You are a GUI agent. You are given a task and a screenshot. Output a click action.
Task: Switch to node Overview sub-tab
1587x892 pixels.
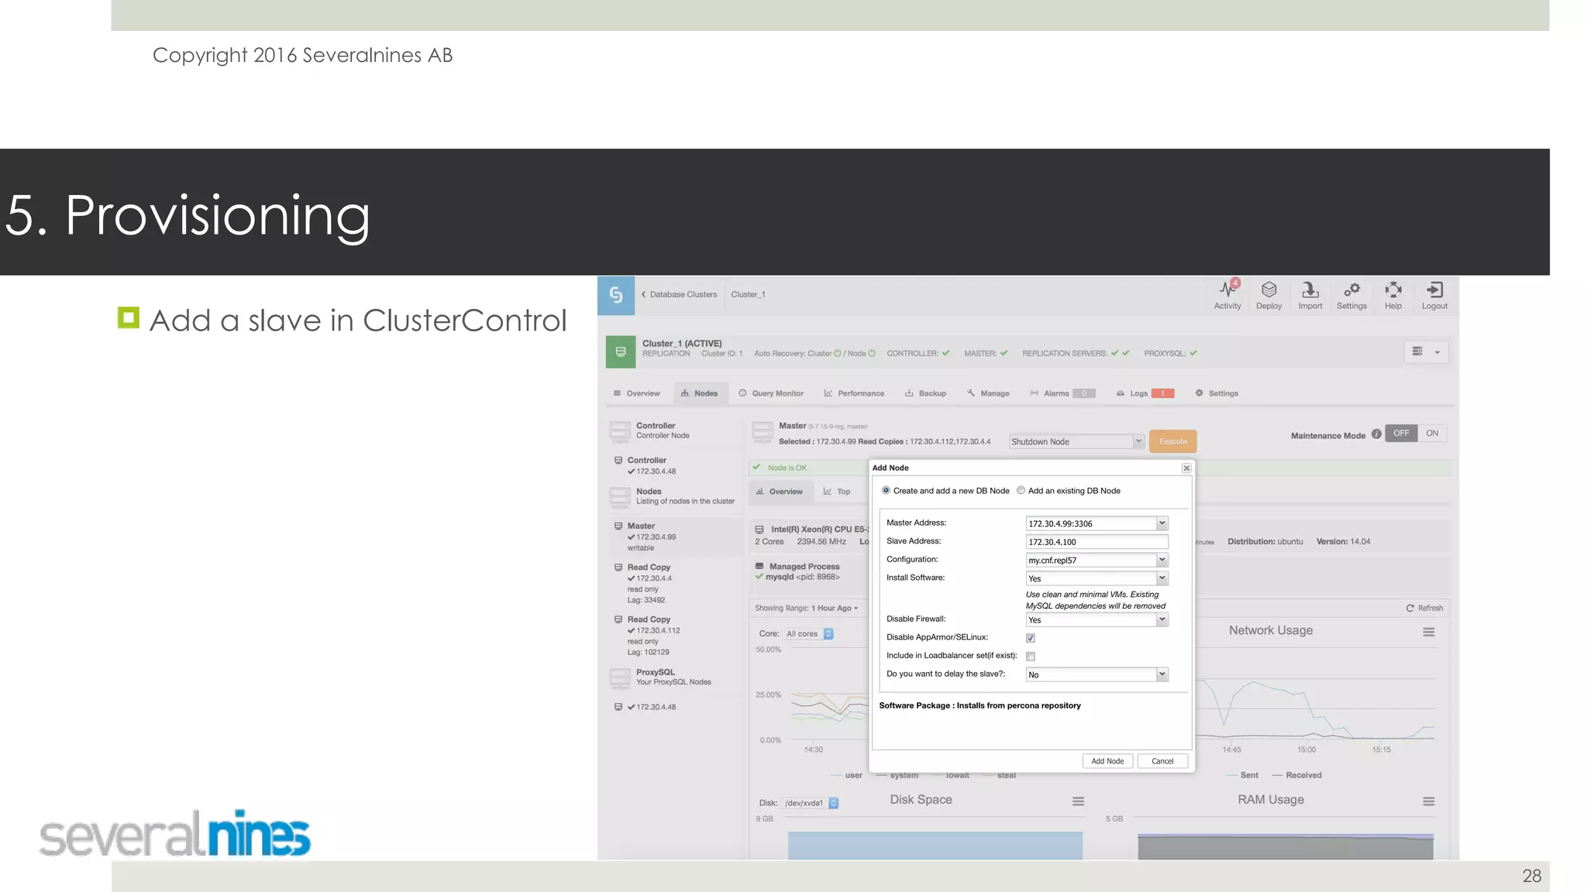click(x=780, y=492)
